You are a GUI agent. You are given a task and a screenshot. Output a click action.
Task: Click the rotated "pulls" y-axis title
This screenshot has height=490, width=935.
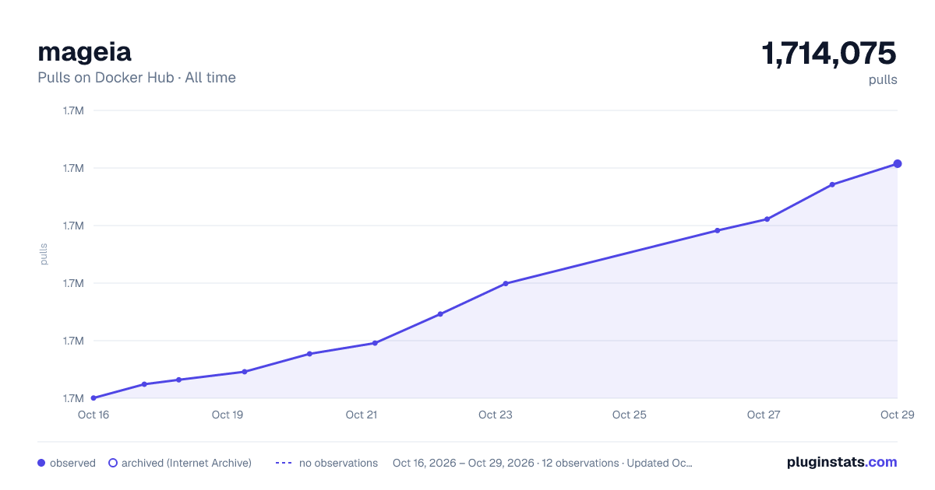coord(44,254)
